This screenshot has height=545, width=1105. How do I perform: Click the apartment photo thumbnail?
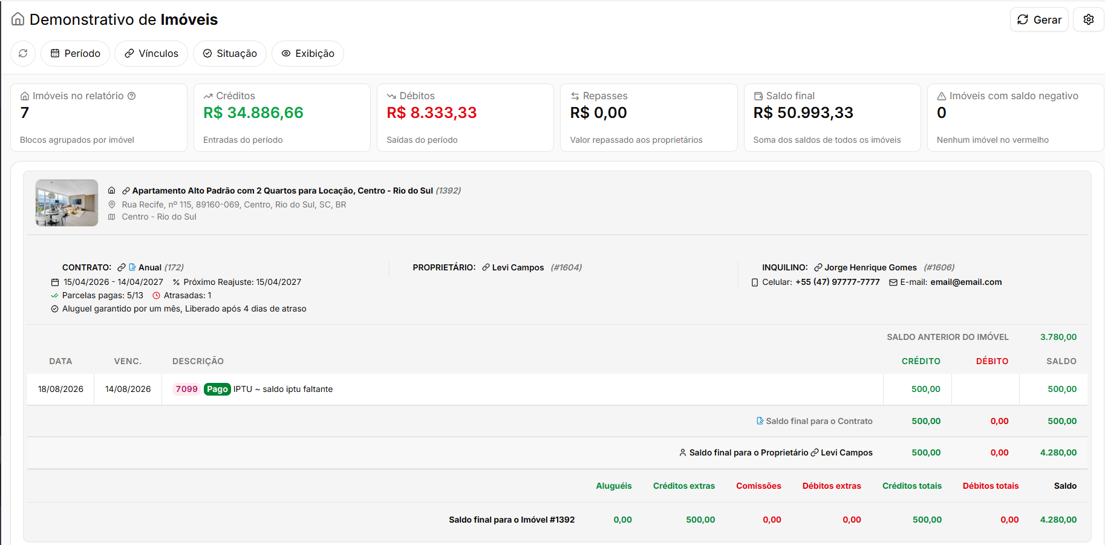[x=67, y=203]
